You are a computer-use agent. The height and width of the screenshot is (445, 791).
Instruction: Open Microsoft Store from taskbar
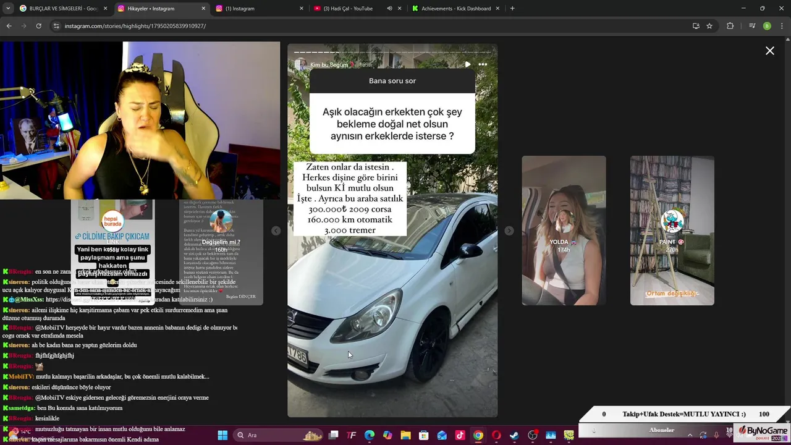click(424, 435)
